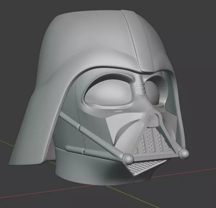Click the right tusk sphere tip

184,154
